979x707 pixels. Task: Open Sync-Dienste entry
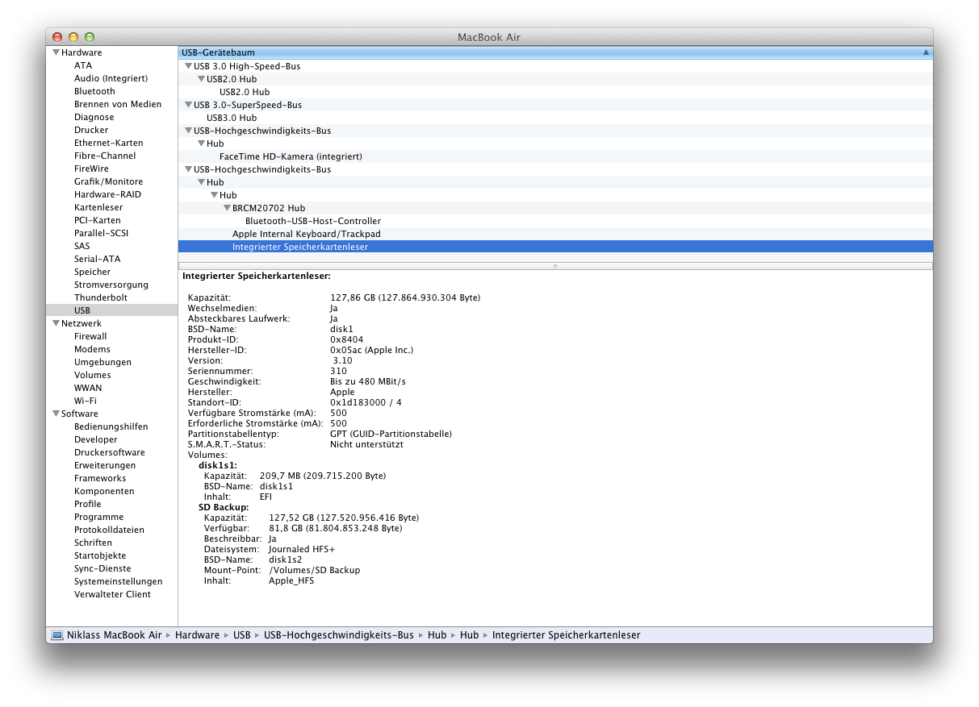tap(103, 568)
